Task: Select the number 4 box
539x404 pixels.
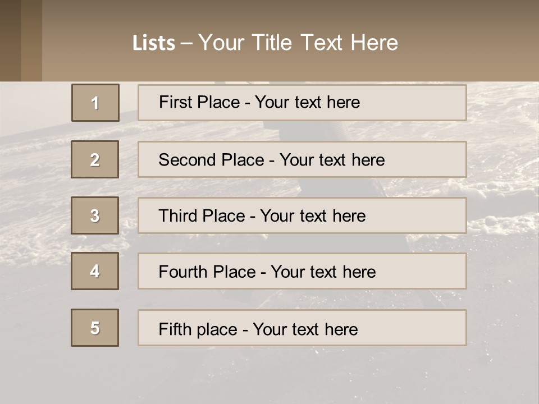Action: (95, 271)
